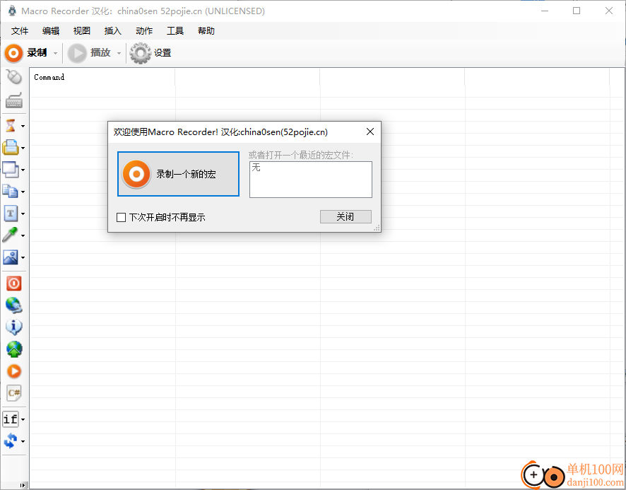Maximize the Macro Recorder window

pos(577,11)
